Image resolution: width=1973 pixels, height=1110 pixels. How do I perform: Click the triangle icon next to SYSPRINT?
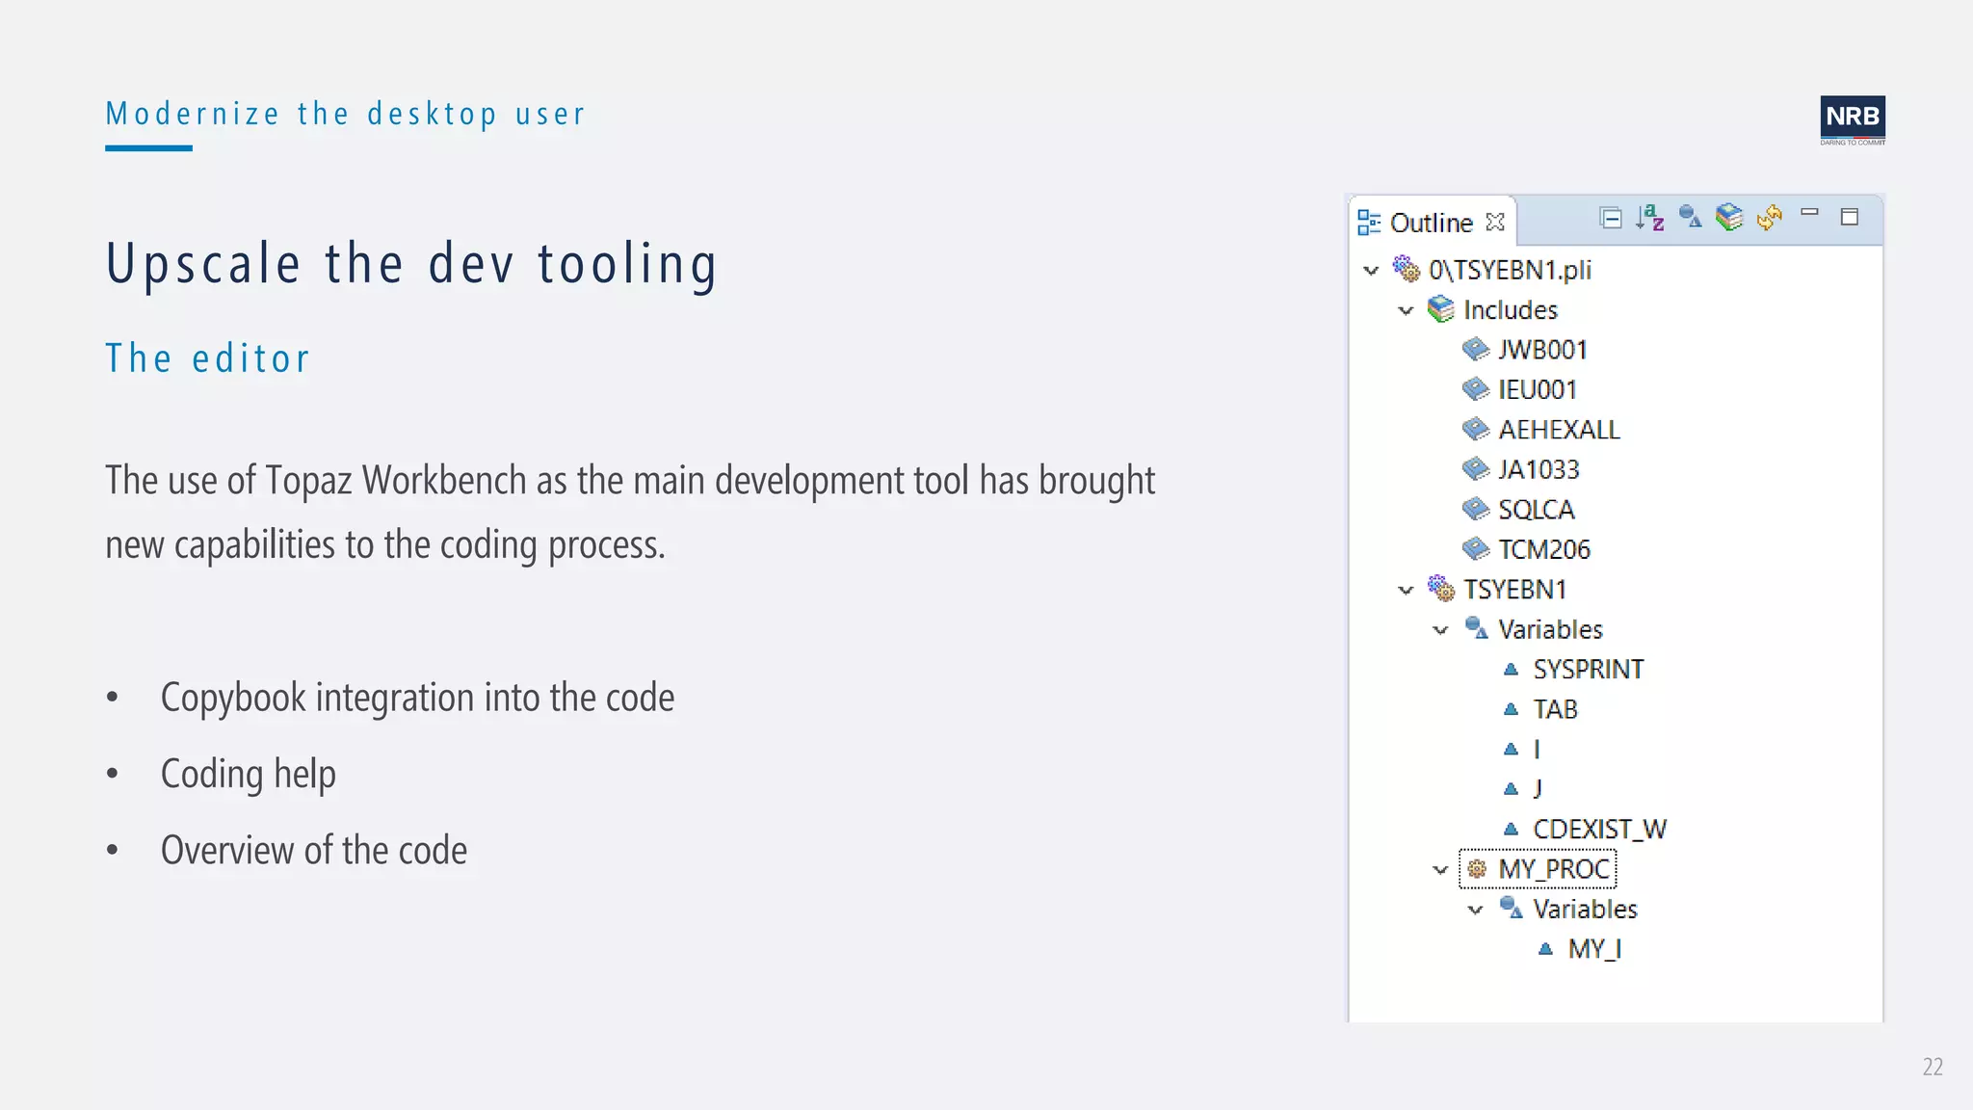tap(1511, 670)
